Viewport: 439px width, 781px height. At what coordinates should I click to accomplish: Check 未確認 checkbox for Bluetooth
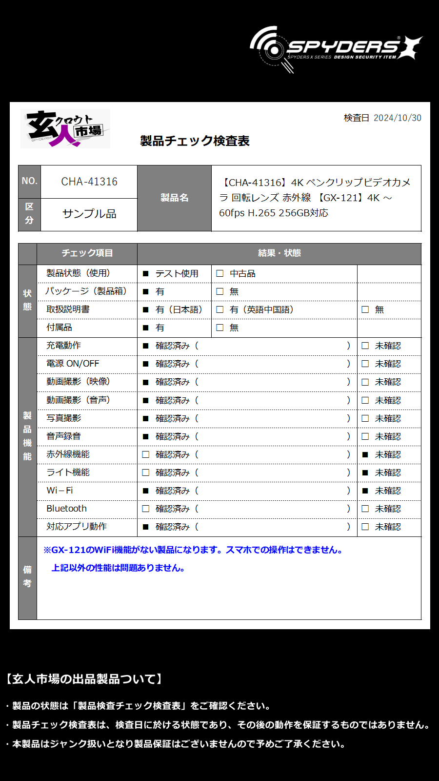pos(365,509)
